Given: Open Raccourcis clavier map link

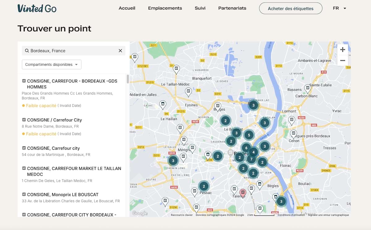Looking at the screenshot, I should pos(182,215).
